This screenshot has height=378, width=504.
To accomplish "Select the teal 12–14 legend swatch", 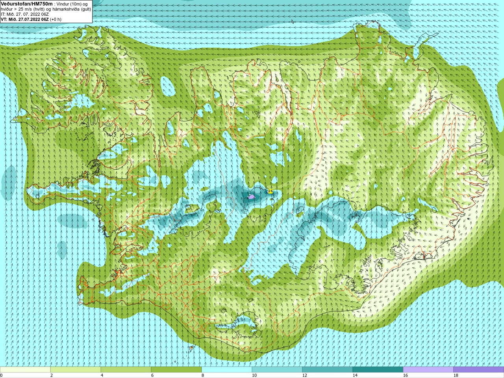I will pos(328,370).
